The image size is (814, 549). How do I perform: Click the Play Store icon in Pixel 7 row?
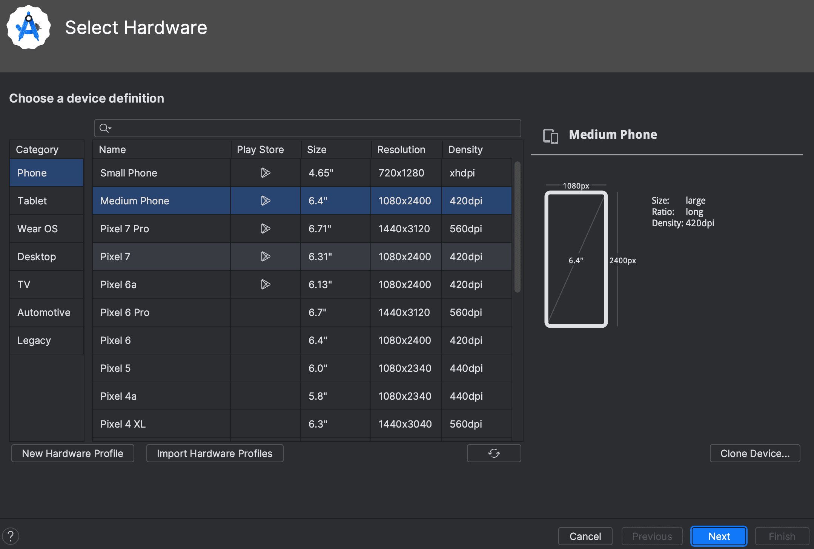(266, 256)
